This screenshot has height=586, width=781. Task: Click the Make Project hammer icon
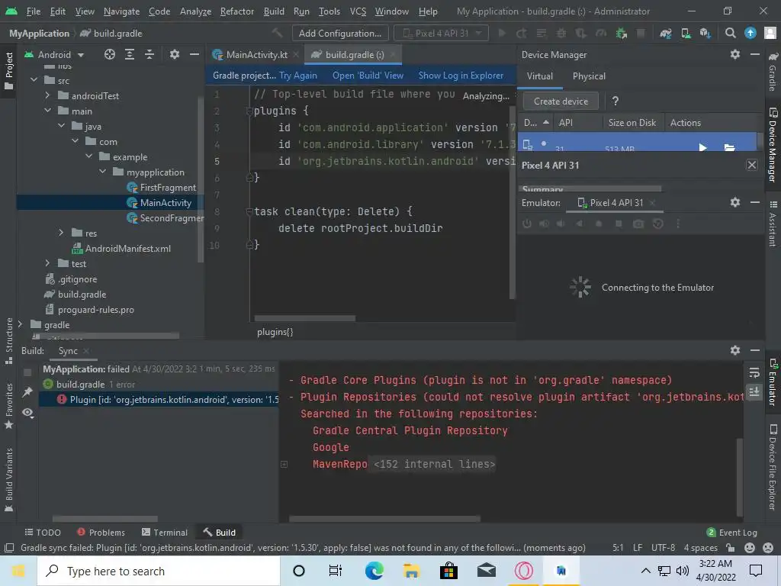click(278, 34)
